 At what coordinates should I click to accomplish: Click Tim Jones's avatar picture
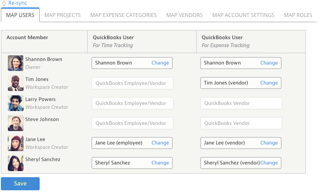pyautogui.click(x=16, y=83)
